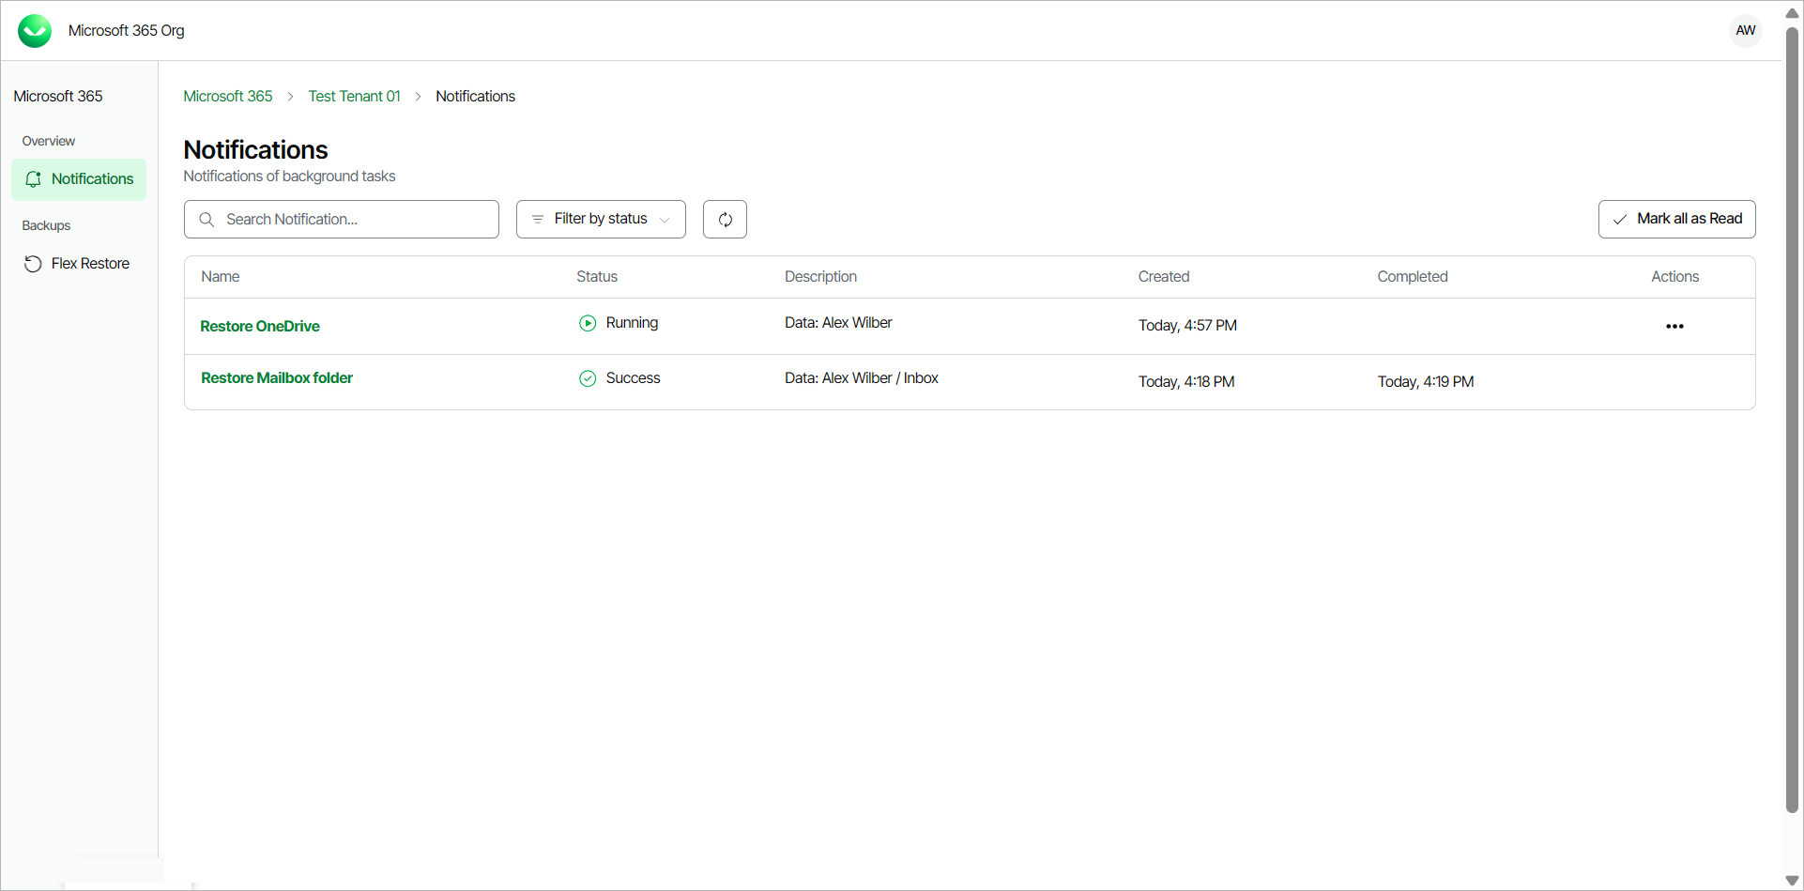Go to Microsoft 365 breadcrumb link
1804x891 pixels.
click(x=228, y=96)
